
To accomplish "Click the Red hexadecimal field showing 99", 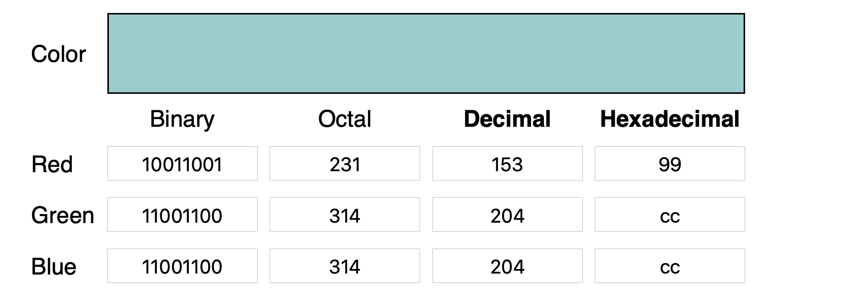I will click(669, 164).
